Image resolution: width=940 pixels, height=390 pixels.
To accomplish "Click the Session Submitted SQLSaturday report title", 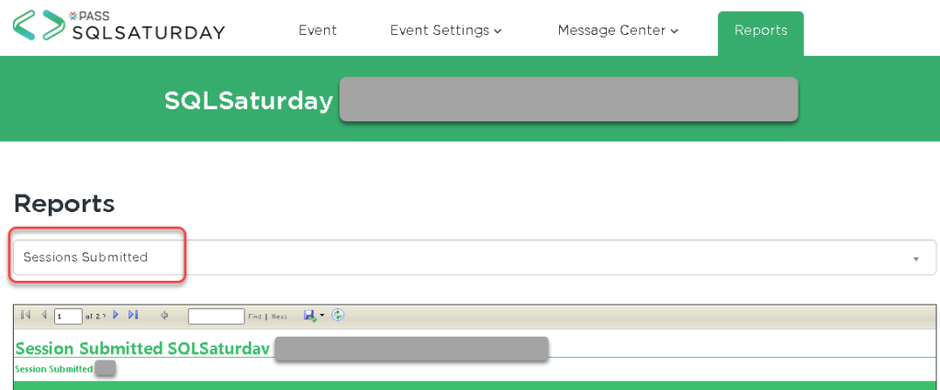I will click(x=142, y=349).
